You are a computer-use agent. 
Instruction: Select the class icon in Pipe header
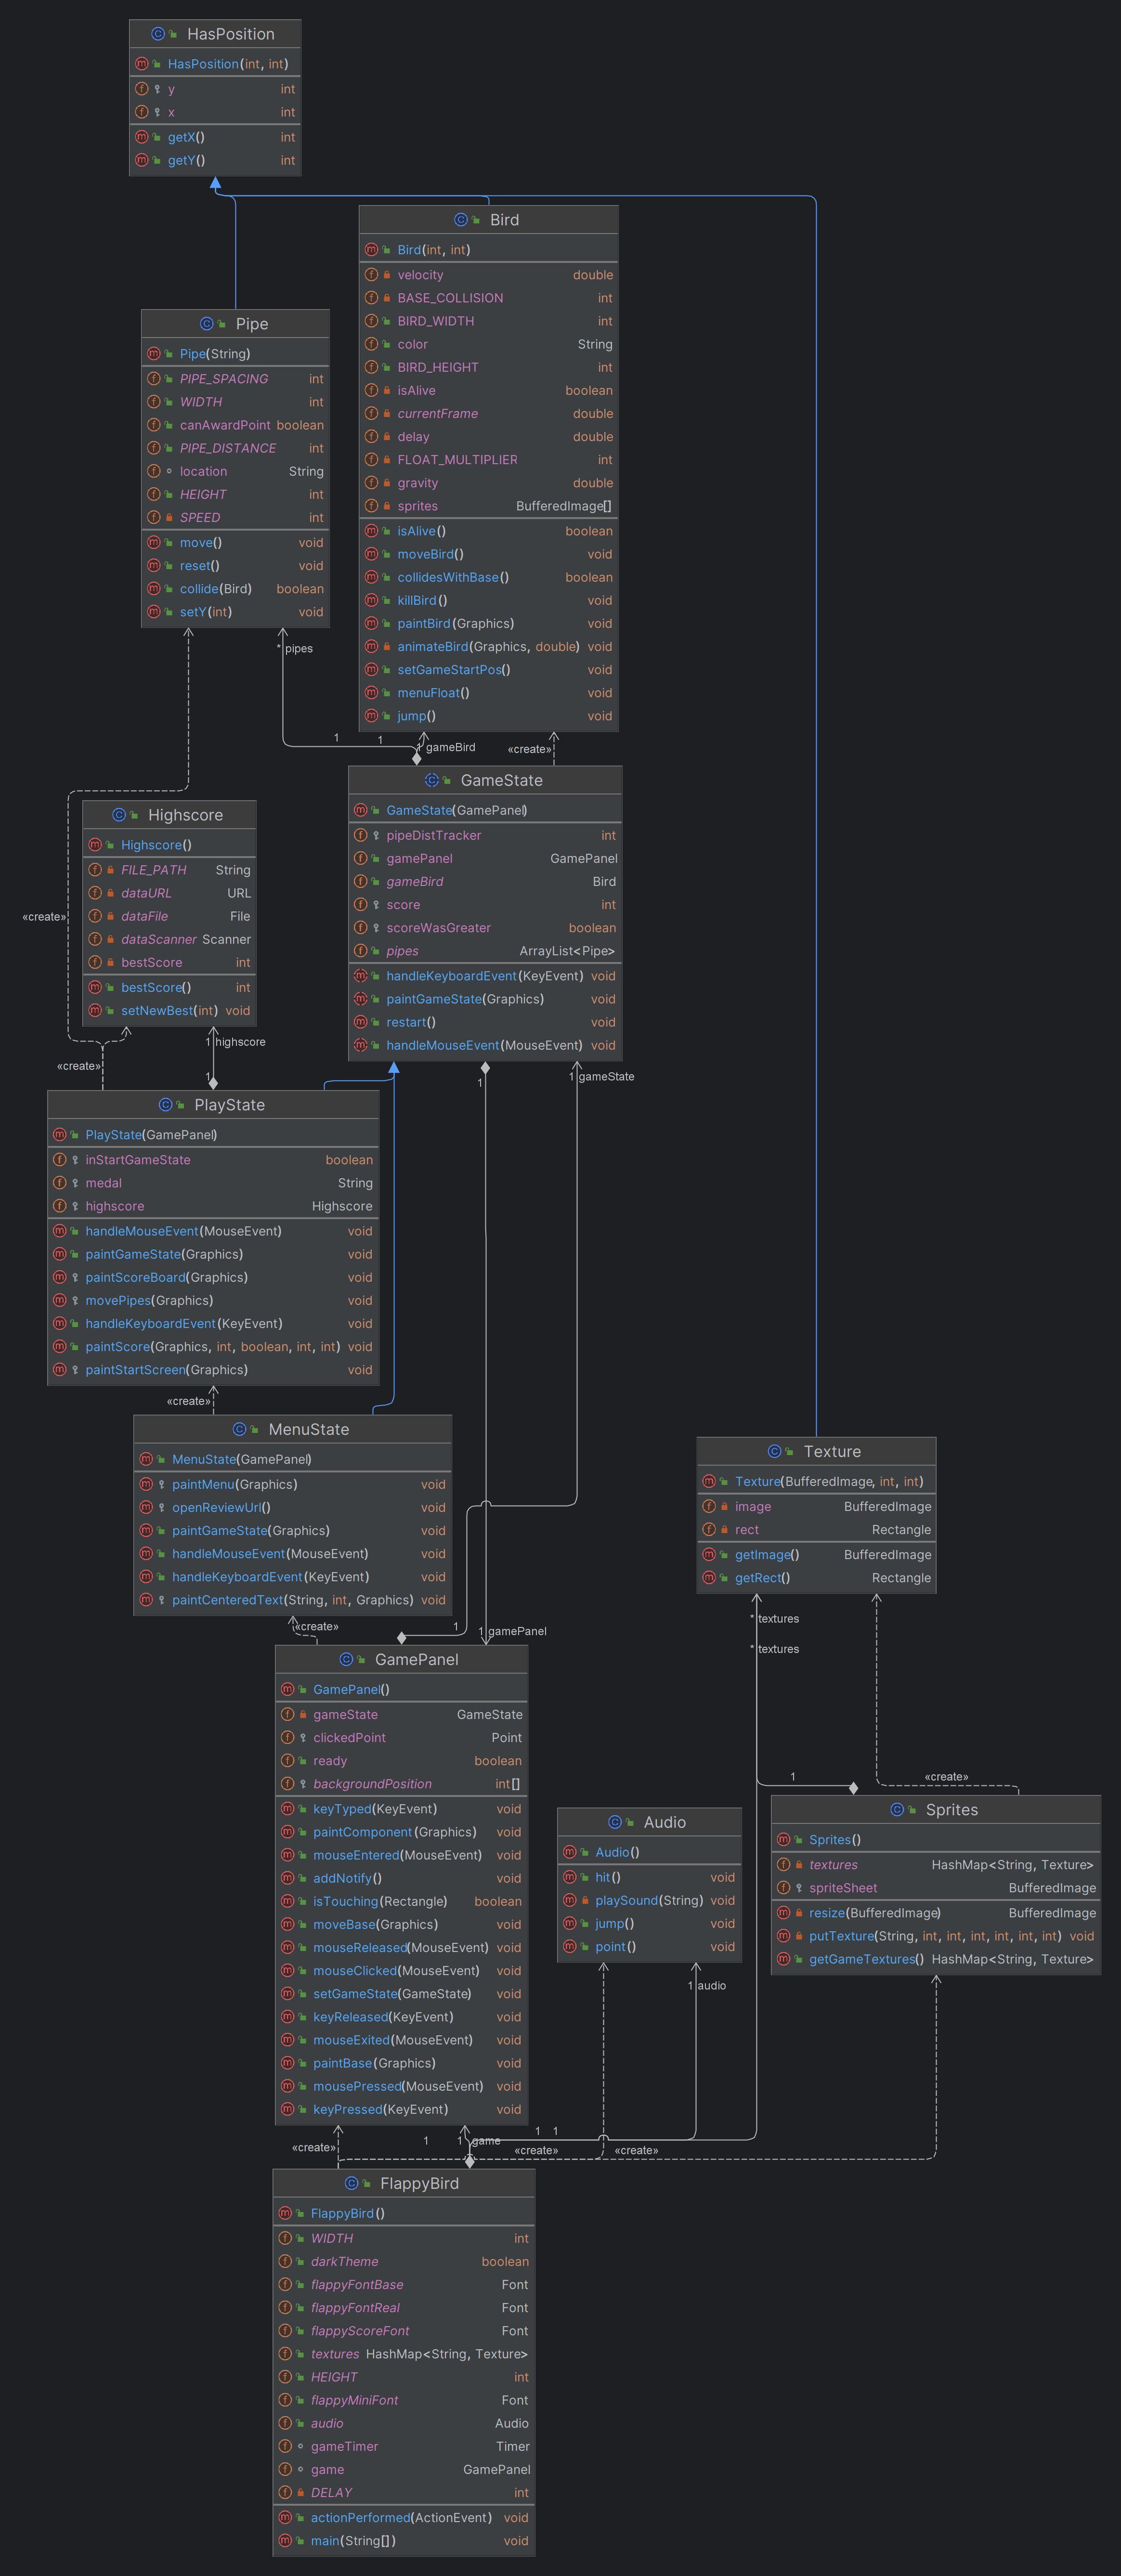point(207,324)
